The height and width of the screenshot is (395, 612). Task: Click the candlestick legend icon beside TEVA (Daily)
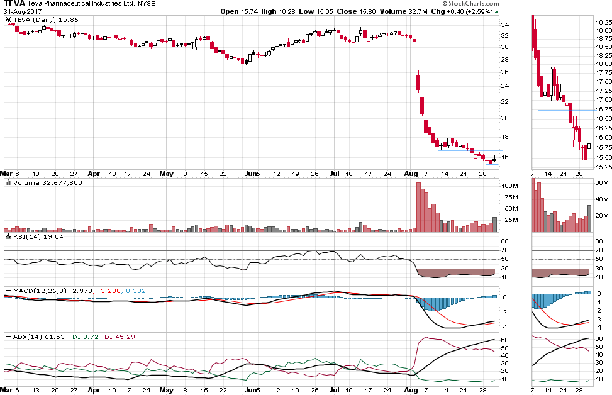tap(9, 20)
